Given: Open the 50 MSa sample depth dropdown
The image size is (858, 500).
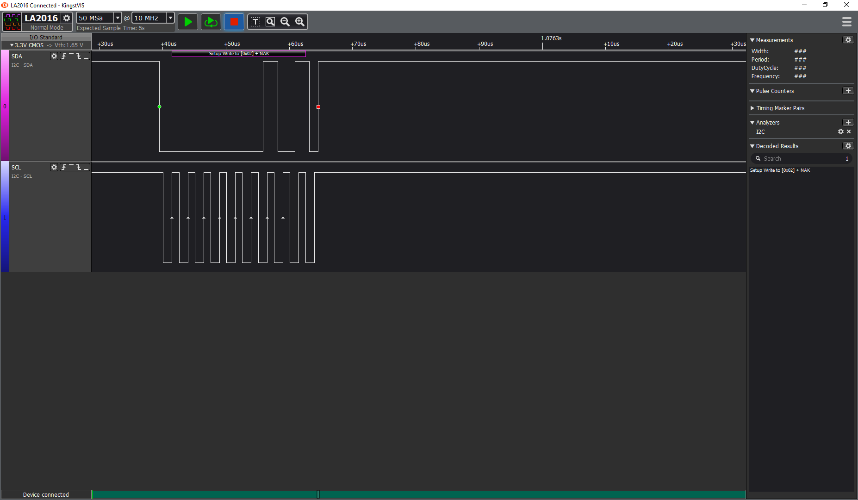Looking at the screenshot, I should (118, 18).
